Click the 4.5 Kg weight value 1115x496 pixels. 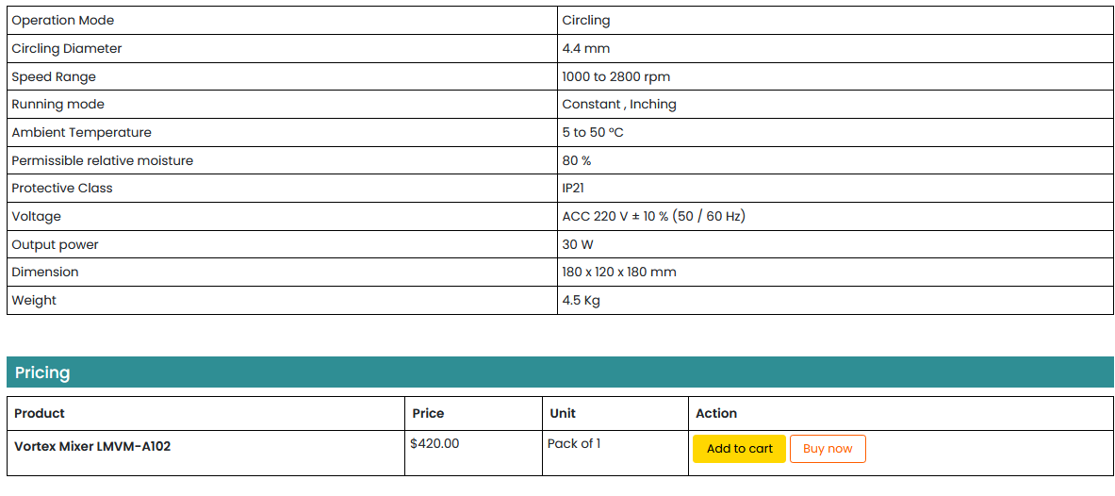point(582,301)
